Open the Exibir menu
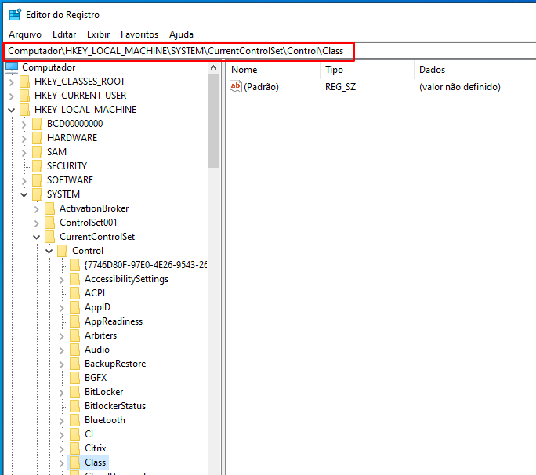536x475 pixels. click(x=99, y=34)
